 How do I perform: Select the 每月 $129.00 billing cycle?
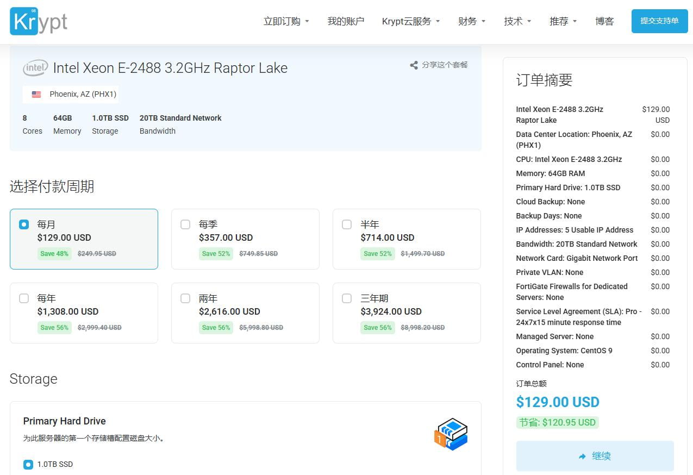point(84,239)
